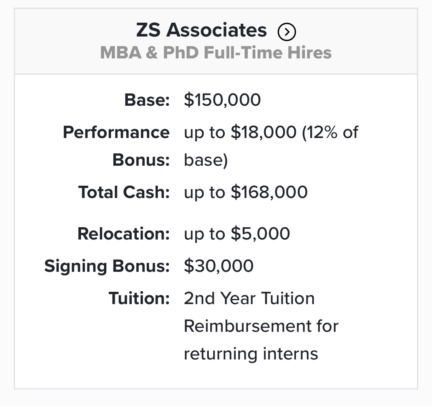The image size is (432, 406).
Task: Click the Total Cash label
Action: (x=124, y=192)
